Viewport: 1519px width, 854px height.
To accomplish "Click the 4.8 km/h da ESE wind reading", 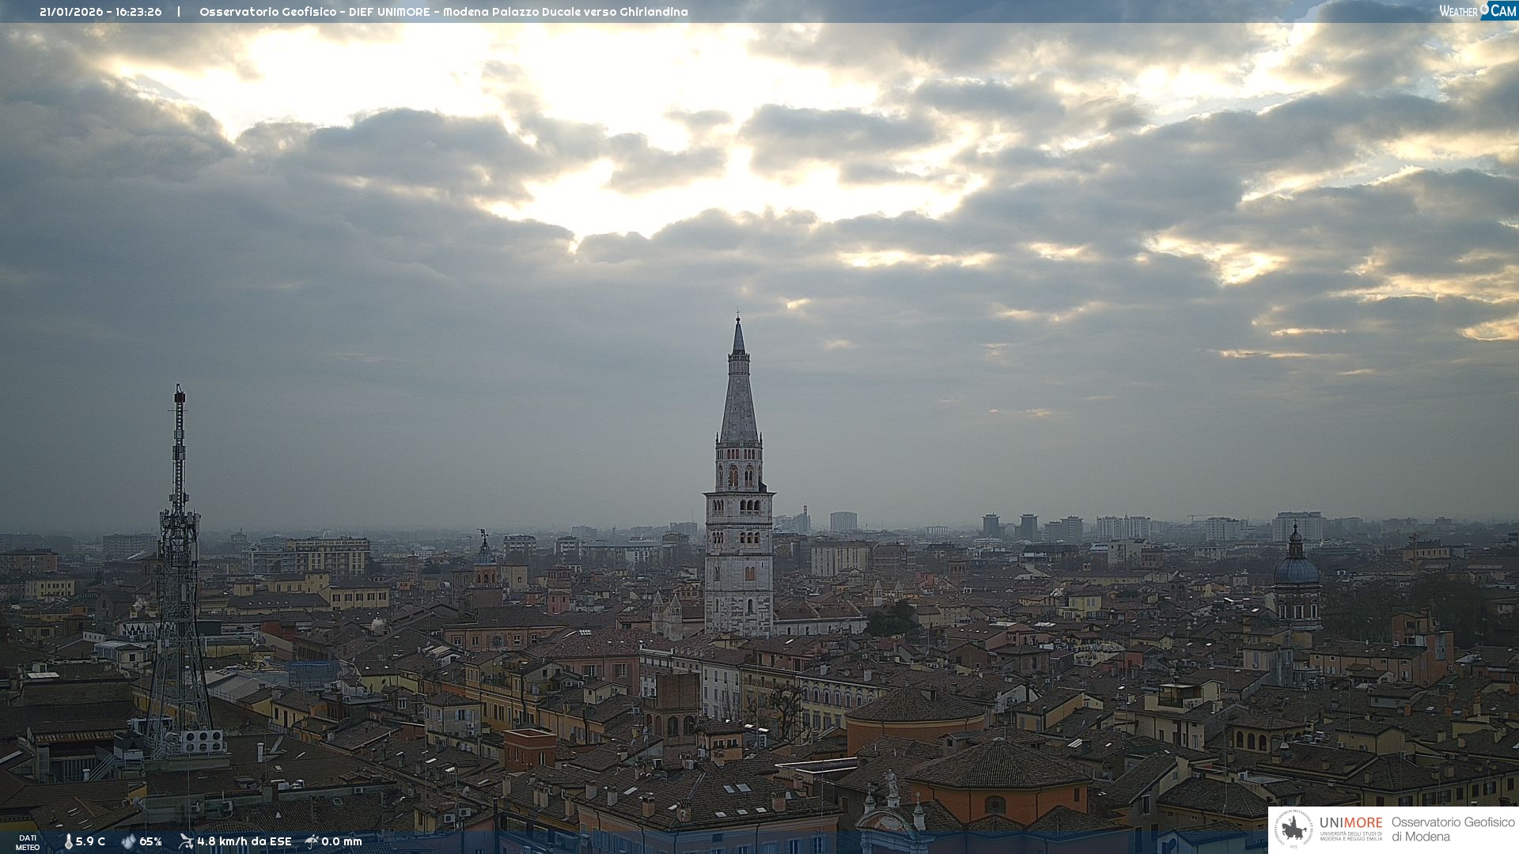I will [244, 841].
